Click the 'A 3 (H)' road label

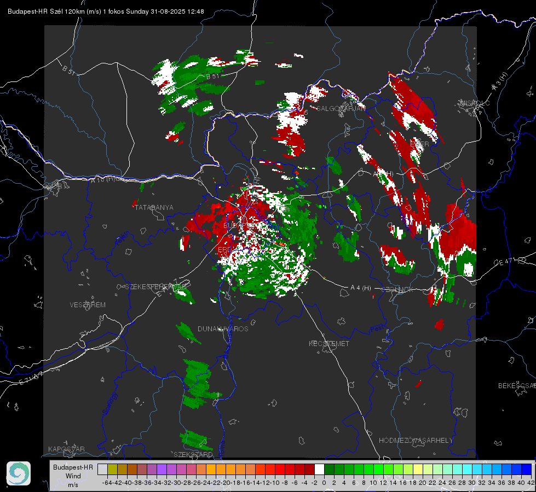500,81
